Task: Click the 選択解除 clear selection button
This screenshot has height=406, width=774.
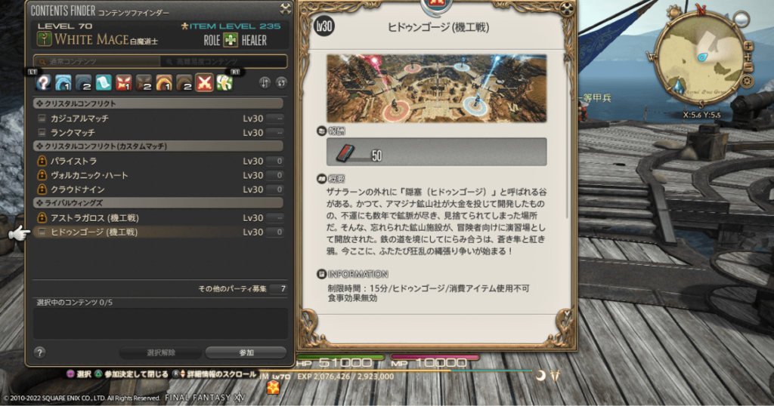Action: (x=160, y=352)
